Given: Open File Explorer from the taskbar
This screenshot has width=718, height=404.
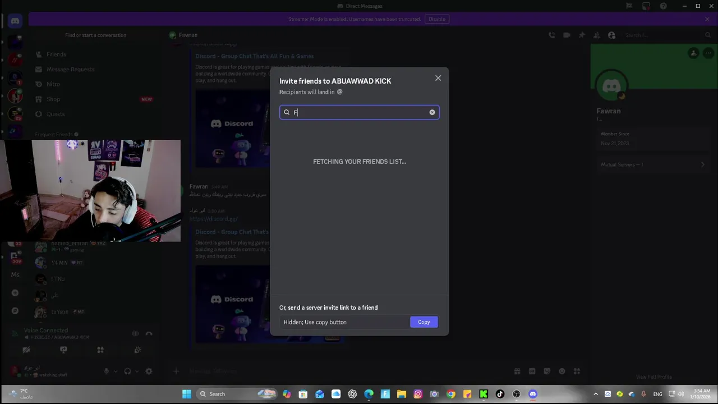Looking at the screenshot, I should click(x=402, y=394).
